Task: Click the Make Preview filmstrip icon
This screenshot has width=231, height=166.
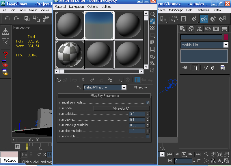Action: tap(152, 49)
